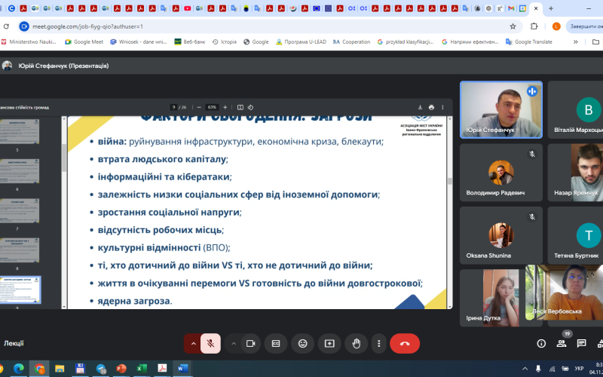Open the chat with everyone panel

pyautogui.click(x=581, y=344)
